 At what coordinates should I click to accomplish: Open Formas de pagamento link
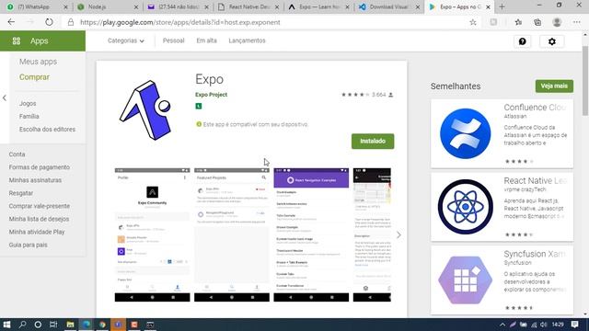pos(39,167)
